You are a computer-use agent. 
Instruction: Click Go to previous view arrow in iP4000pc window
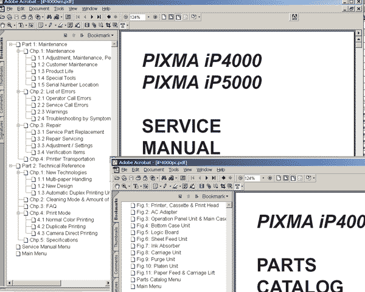[223, 178]
